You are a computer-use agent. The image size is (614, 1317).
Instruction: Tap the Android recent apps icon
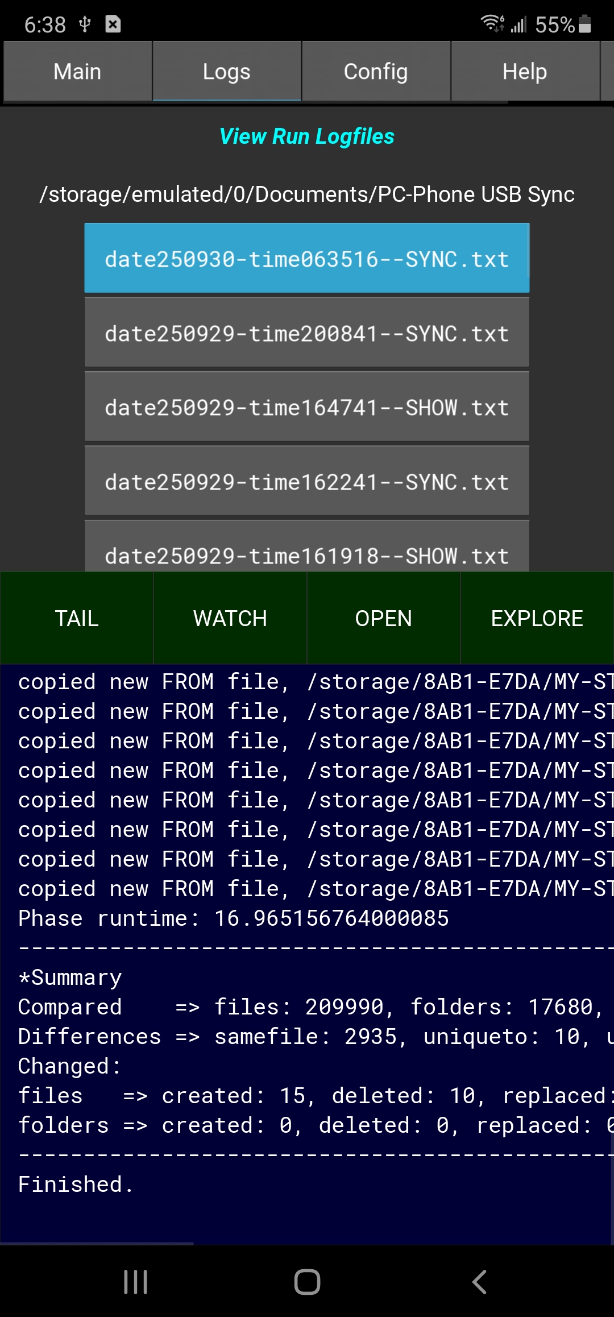tap(136, 1282)
